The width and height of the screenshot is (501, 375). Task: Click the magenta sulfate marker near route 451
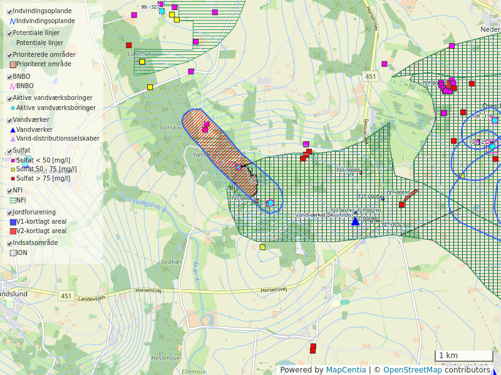point(385,64)
